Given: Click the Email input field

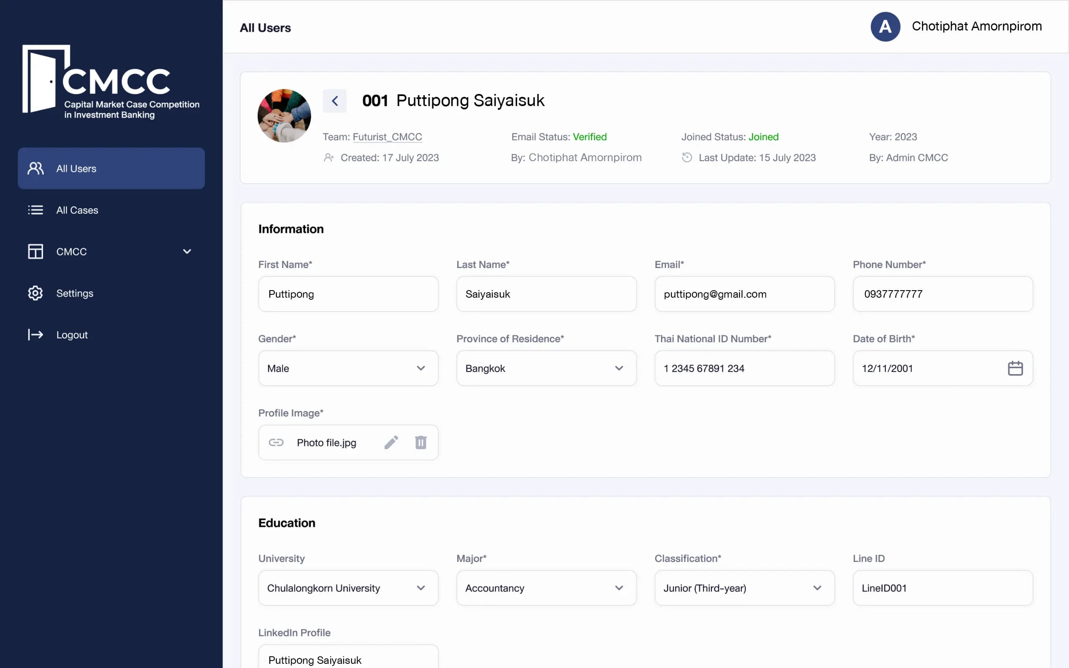Looking at the screenshot, I should 744,294.
